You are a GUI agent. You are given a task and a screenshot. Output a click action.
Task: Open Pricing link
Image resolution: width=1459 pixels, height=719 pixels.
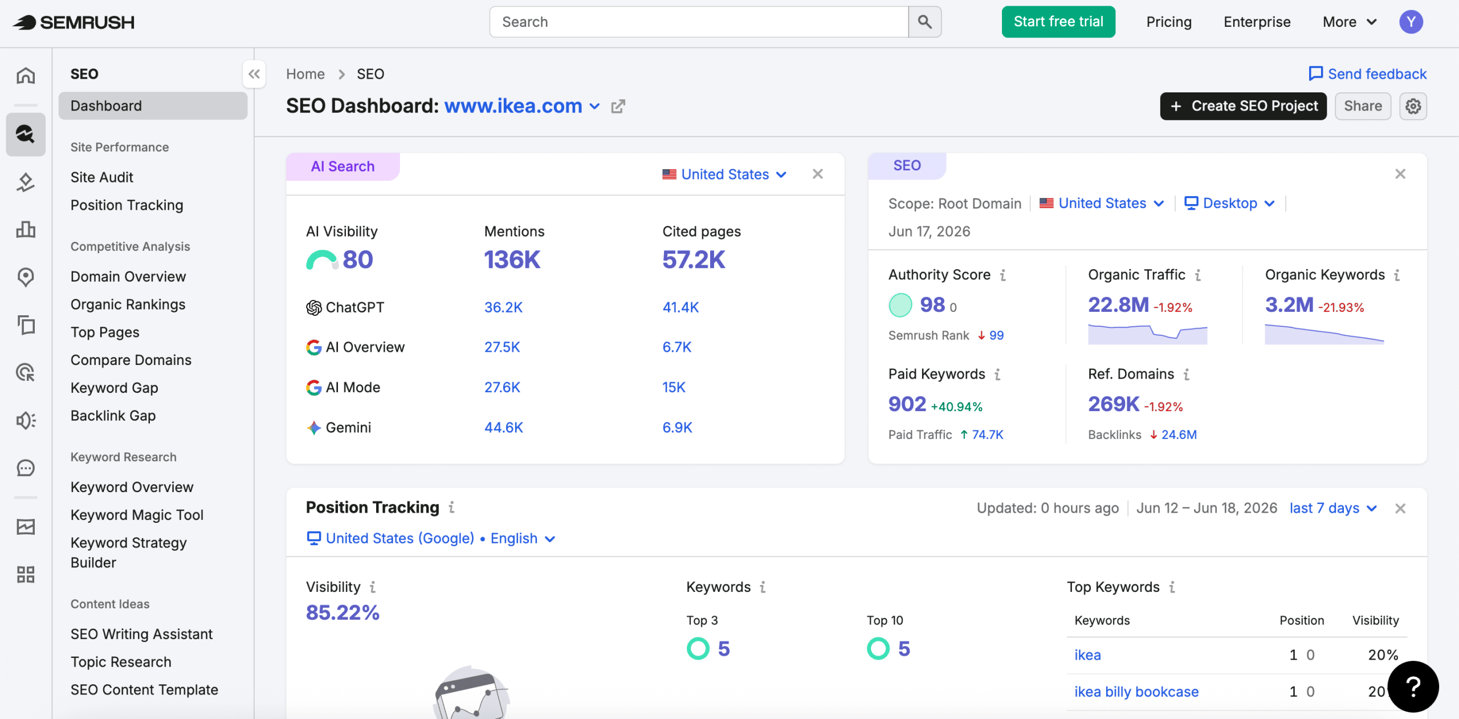1169,22
